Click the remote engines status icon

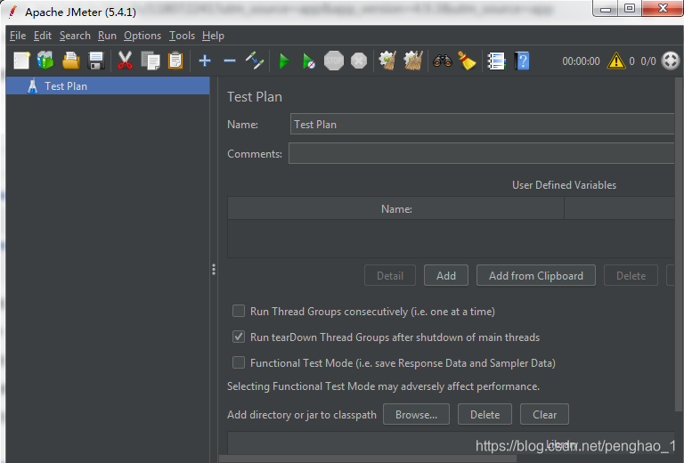tap(671, 61)
